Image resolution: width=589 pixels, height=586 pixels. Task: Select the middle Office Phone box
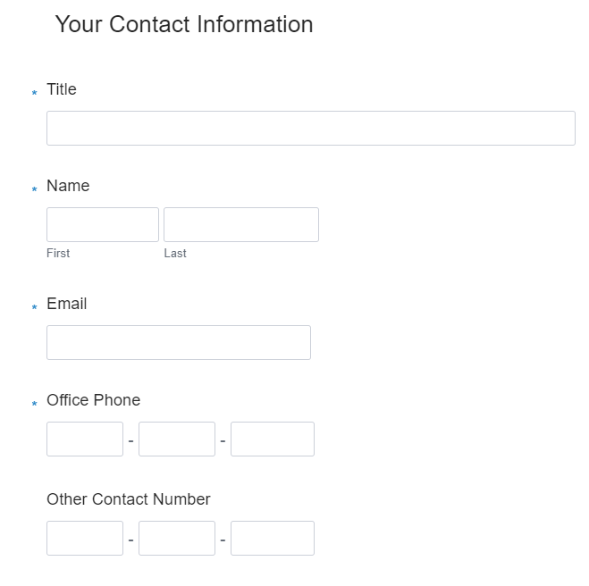tap(177, 439)
